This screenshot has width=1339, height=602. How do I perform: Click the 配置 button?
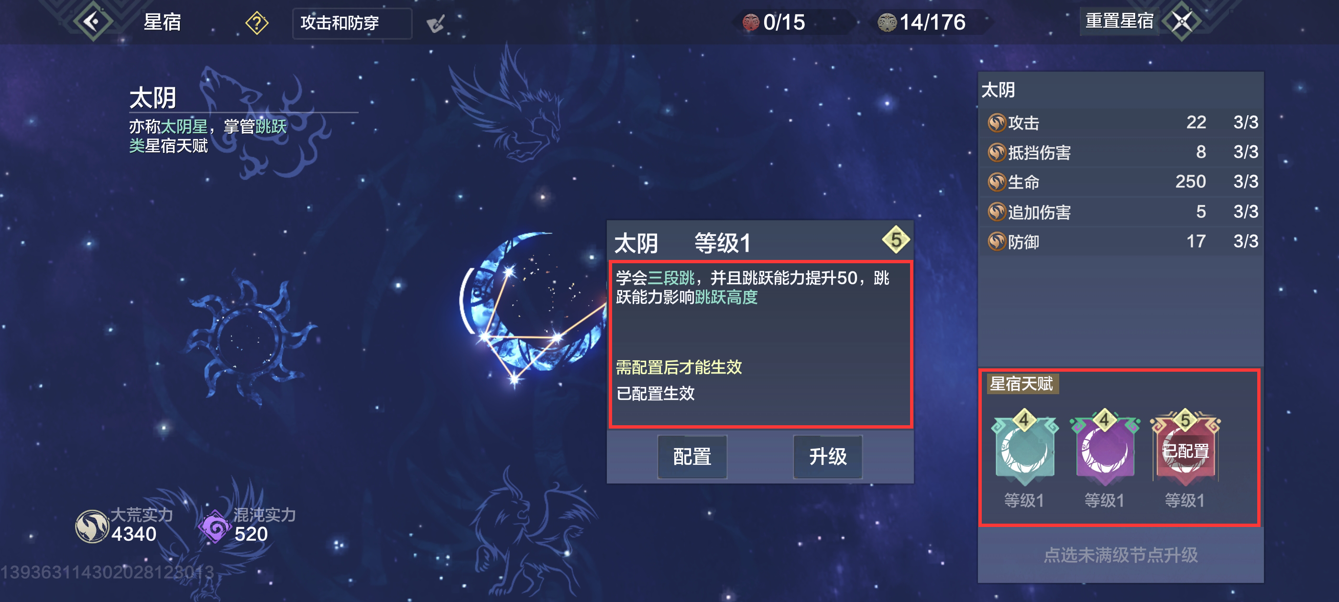pos(692,457)
